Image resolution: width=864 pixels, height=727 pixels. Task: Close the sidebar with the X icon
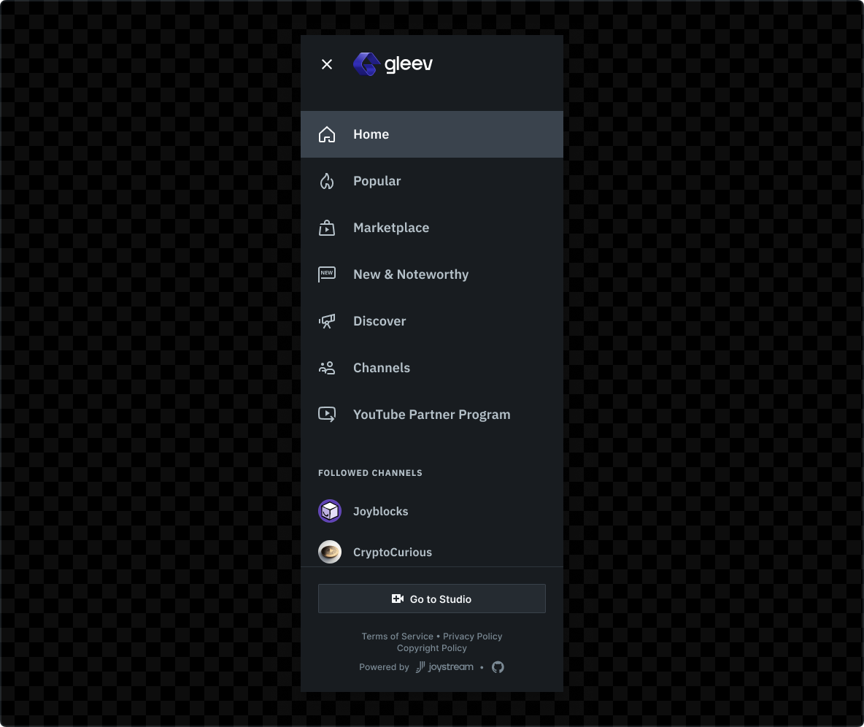327,64
